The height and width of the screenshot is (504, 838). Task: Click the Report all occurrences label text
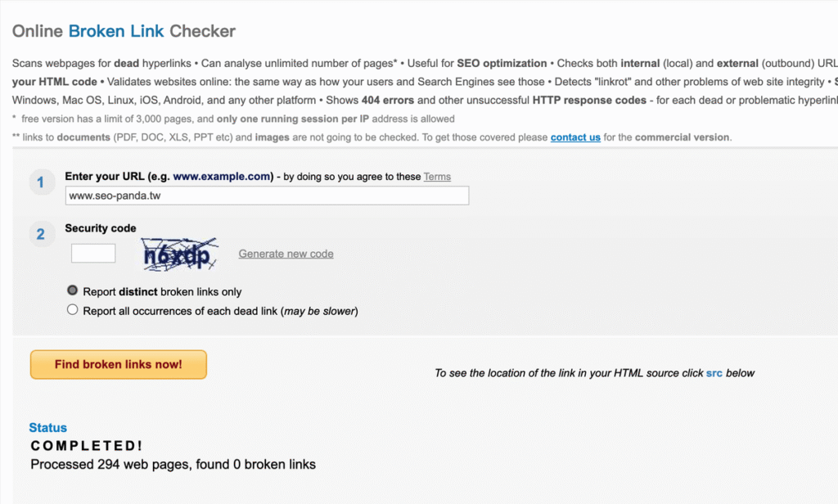point(220,311)
